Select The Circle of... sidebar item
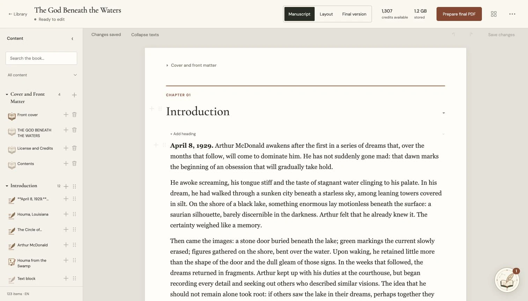This screenshot has height=301, width=528. pos(30,229)
